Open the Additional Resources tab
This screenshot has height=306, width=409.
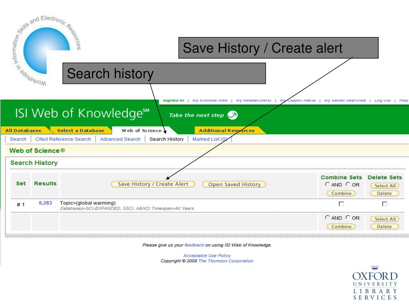click(227, 130)
